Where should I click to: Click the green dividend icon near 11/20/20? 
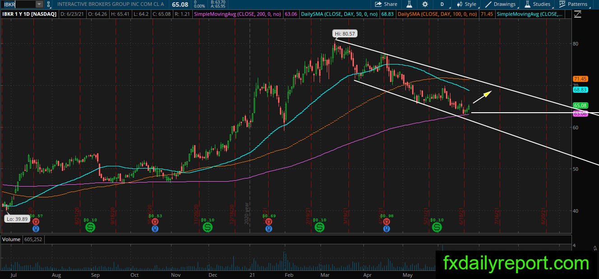coord(208,228)
